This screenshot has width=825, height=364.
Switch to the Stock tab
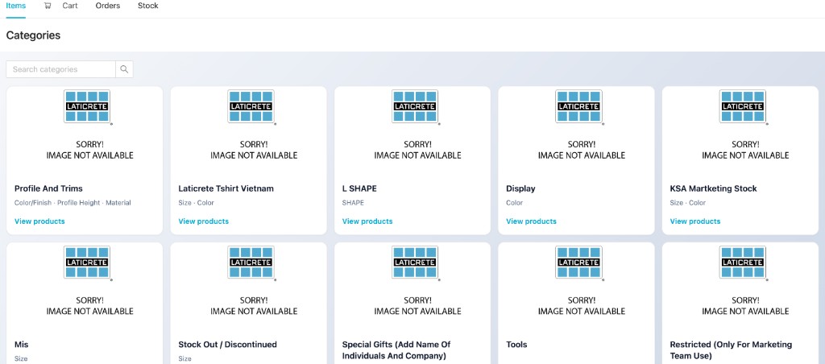pyautogui.click(x=148, y=6)
